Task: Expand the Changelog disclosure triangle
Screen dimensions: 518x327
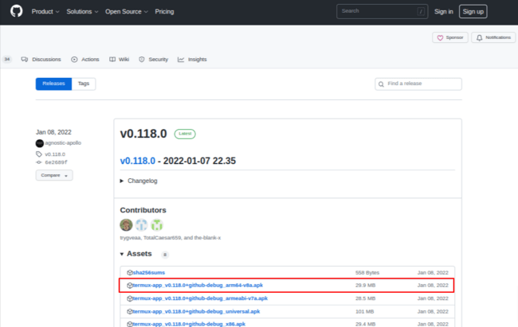Action: tap(122, 181)
